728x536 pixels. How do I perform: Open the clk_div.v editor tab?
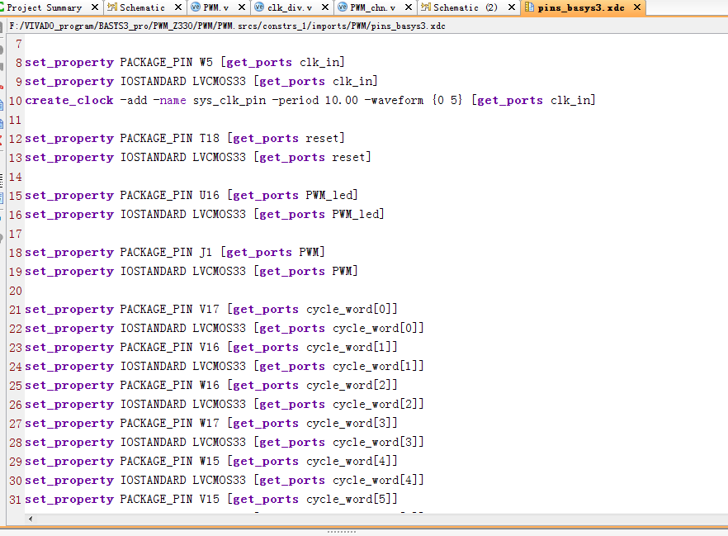pos(290,7)
